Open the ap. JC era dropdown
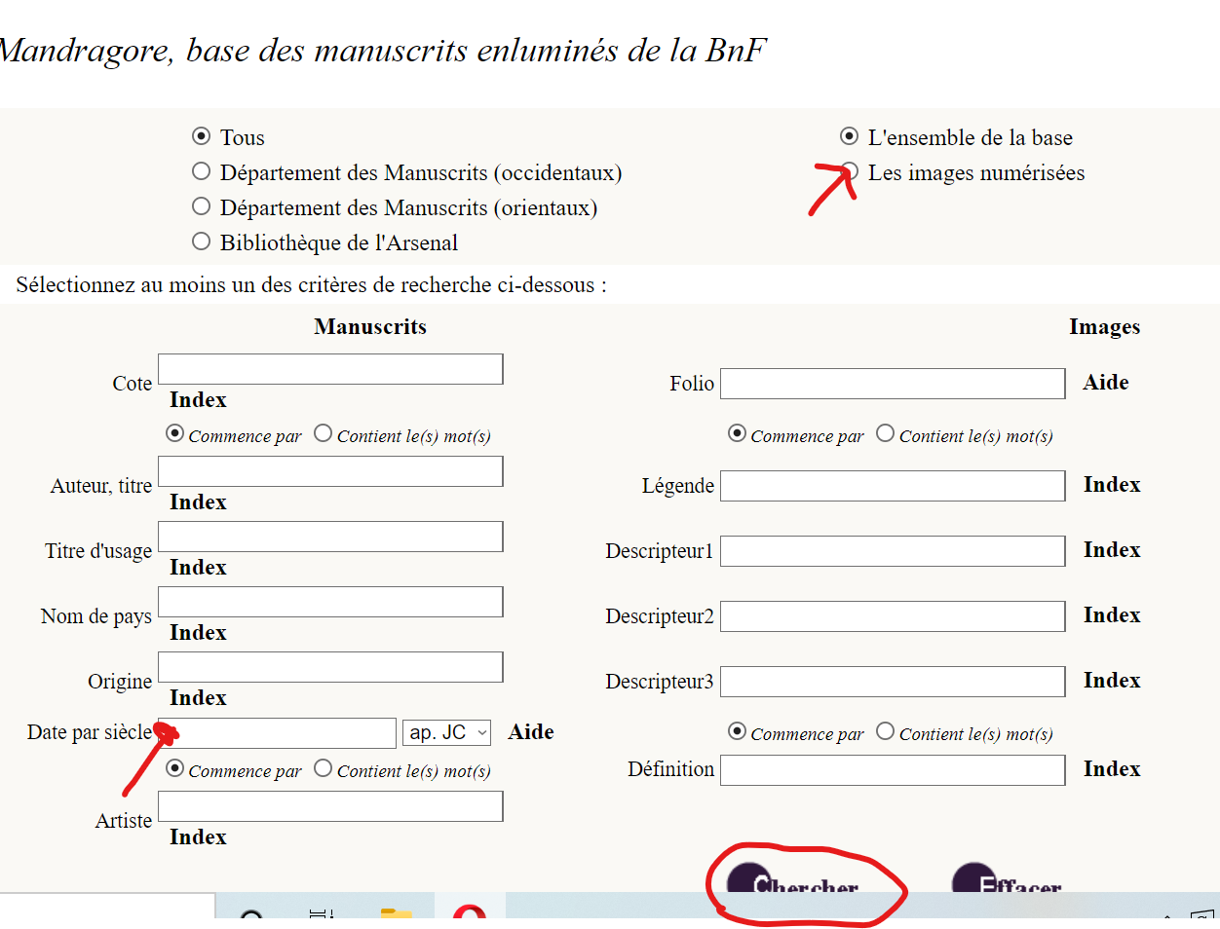The height and width of the screenshot is (929, 1220). tap(447, 732)
